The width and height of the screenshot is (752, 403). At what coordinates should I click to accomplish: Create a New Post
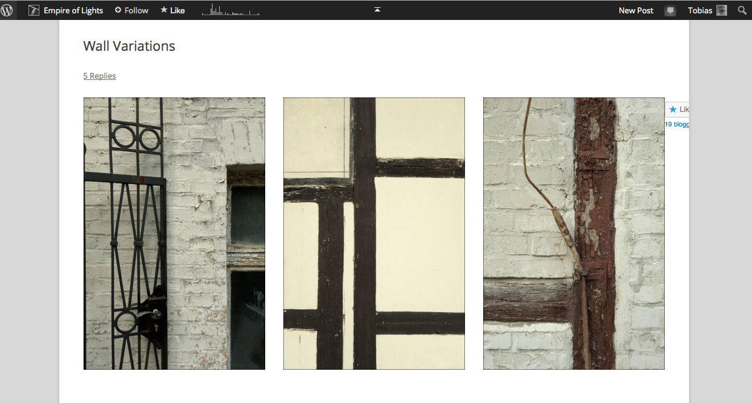[636, 10]
